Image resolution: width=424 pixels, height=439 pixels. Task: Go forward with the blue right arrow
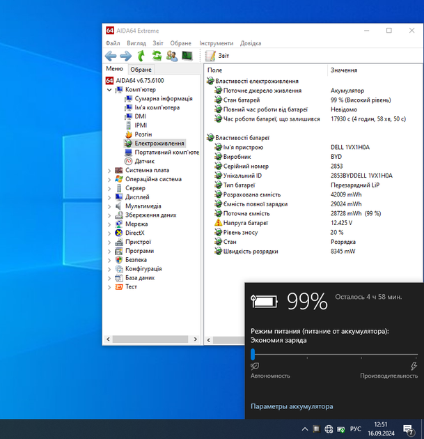126,56
